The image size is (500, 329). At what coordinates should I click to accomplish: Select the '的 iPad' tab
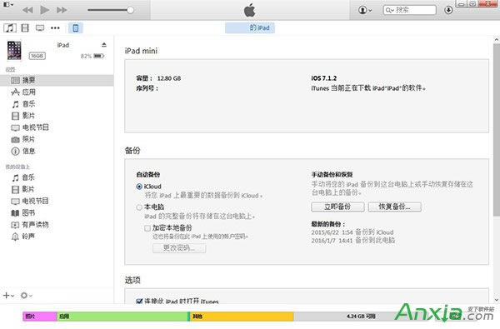click(250, 28)
